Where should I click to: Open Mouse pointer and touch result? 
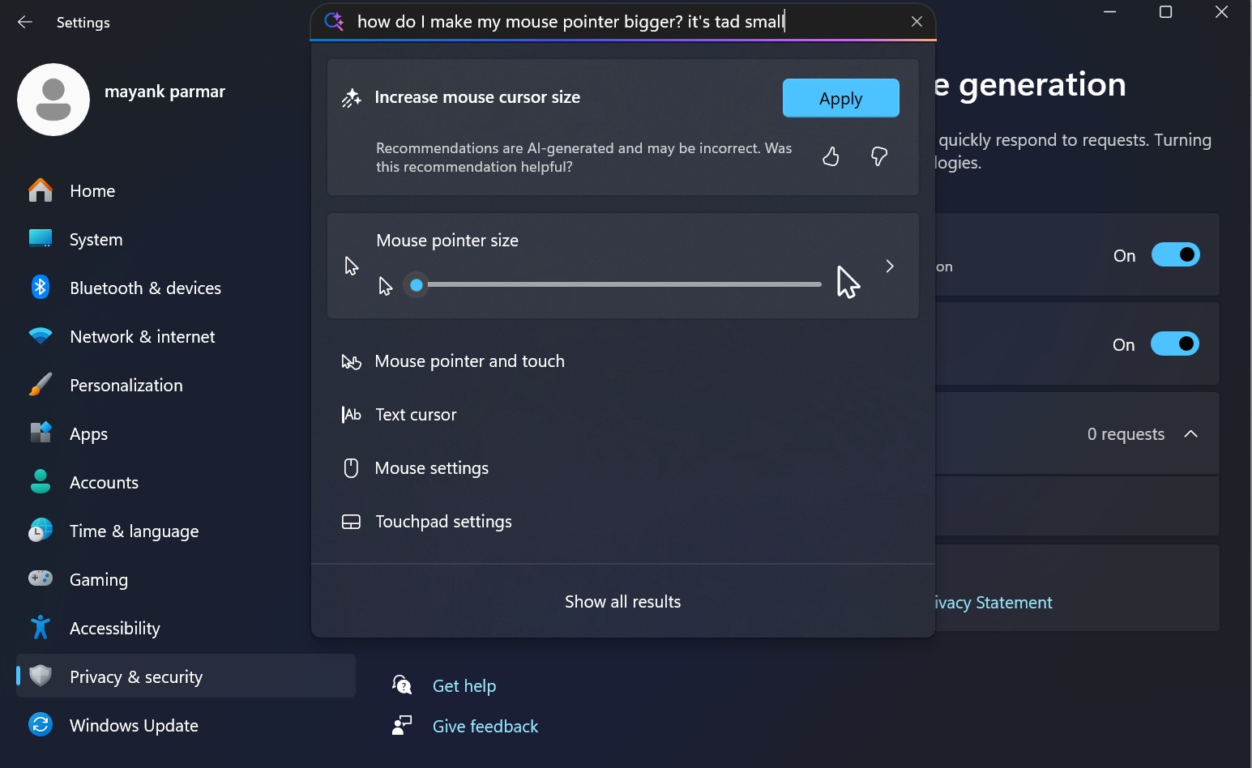622,361
